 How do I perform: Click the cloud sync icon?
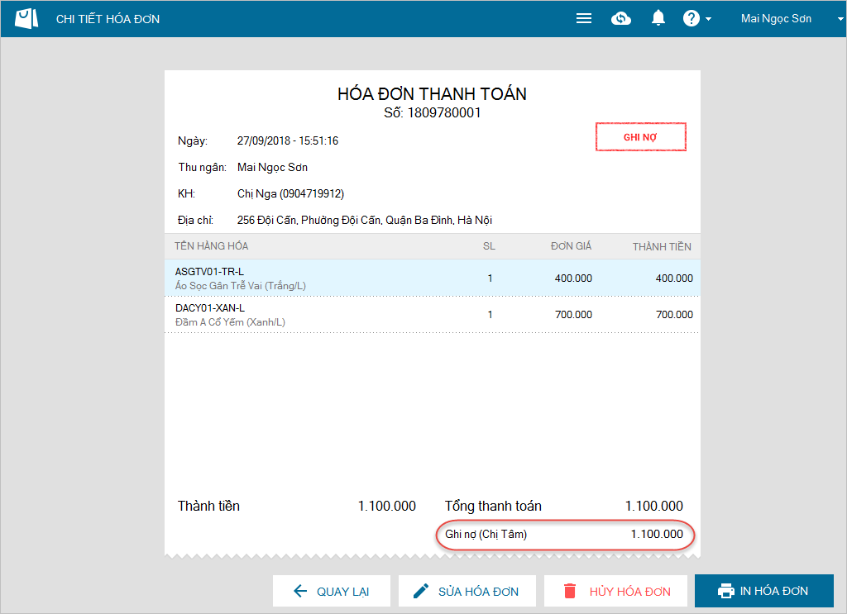point(621,18)
